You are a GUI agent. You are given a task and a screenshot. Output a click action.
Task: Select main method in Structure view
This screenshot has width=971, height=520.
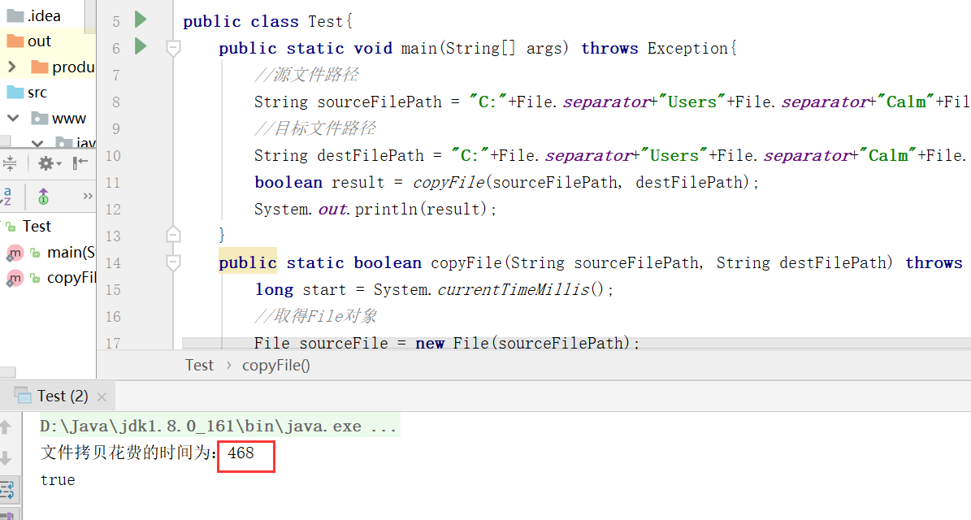tap(72, 253)
